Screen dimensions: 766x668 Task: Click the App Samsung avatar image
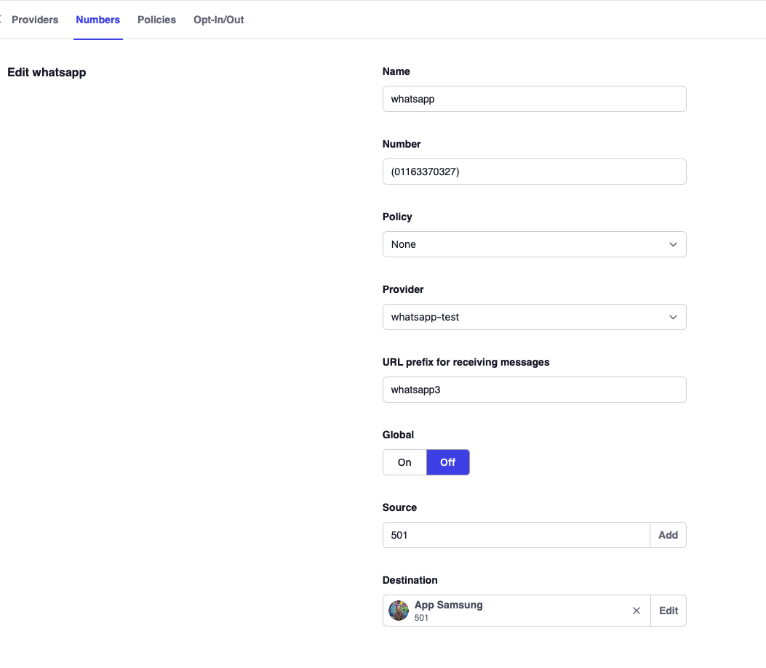[399, 611]
